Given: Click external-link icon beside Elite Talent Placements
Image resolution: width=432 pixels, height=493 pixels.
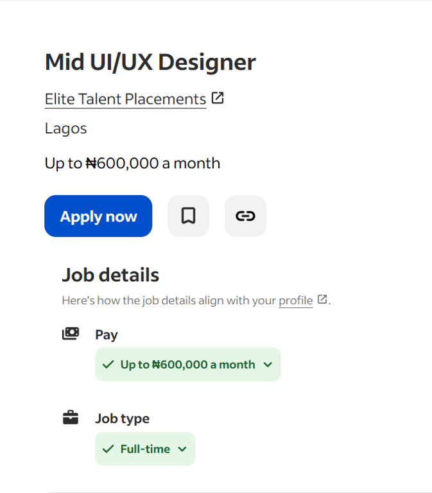Looking at the screenshot, I should 218,98.
